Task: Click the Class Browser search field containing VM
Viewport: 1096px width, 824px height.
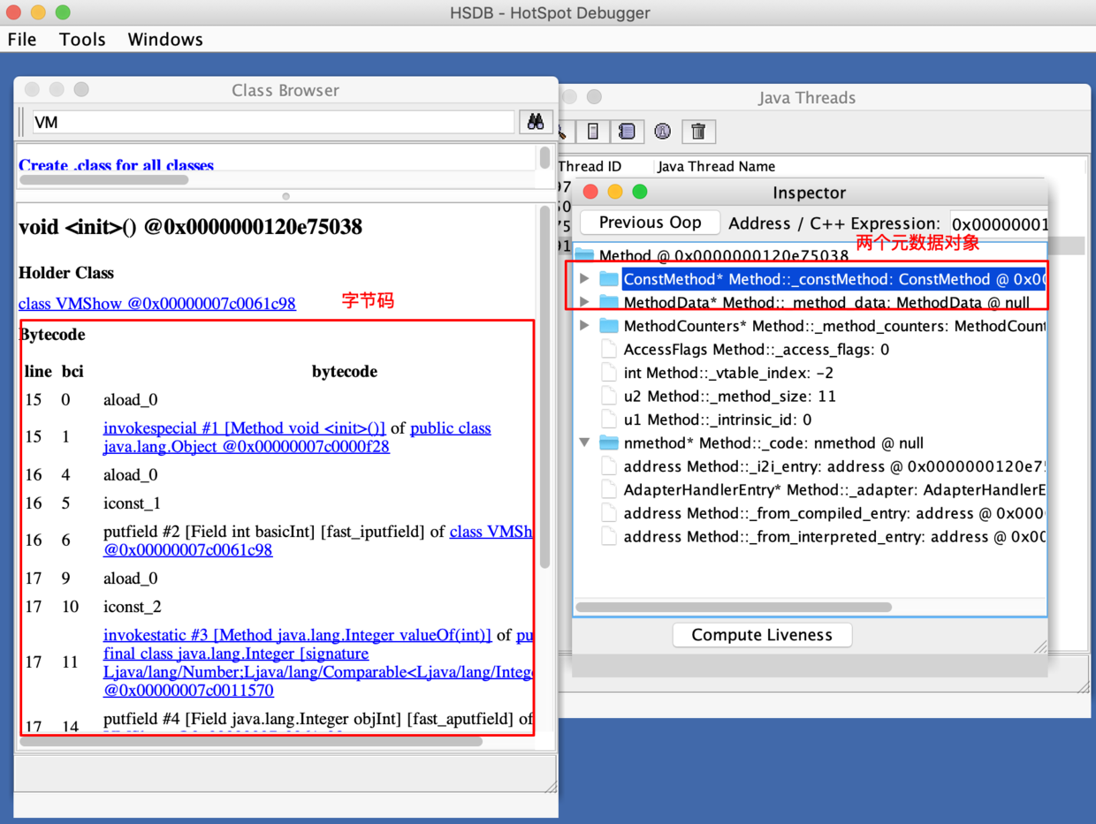Action: pos(272,122)
